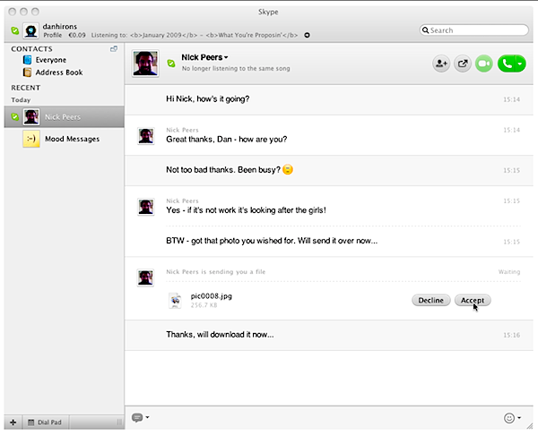
Task: Click the CONTACTS section header
Action: click(x=31, y=49)
